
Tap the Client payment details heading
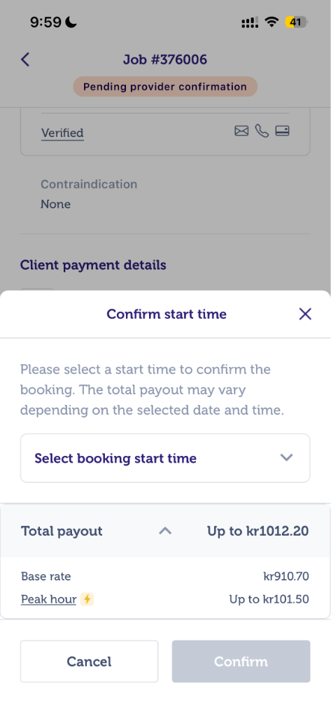coord(93,265)
